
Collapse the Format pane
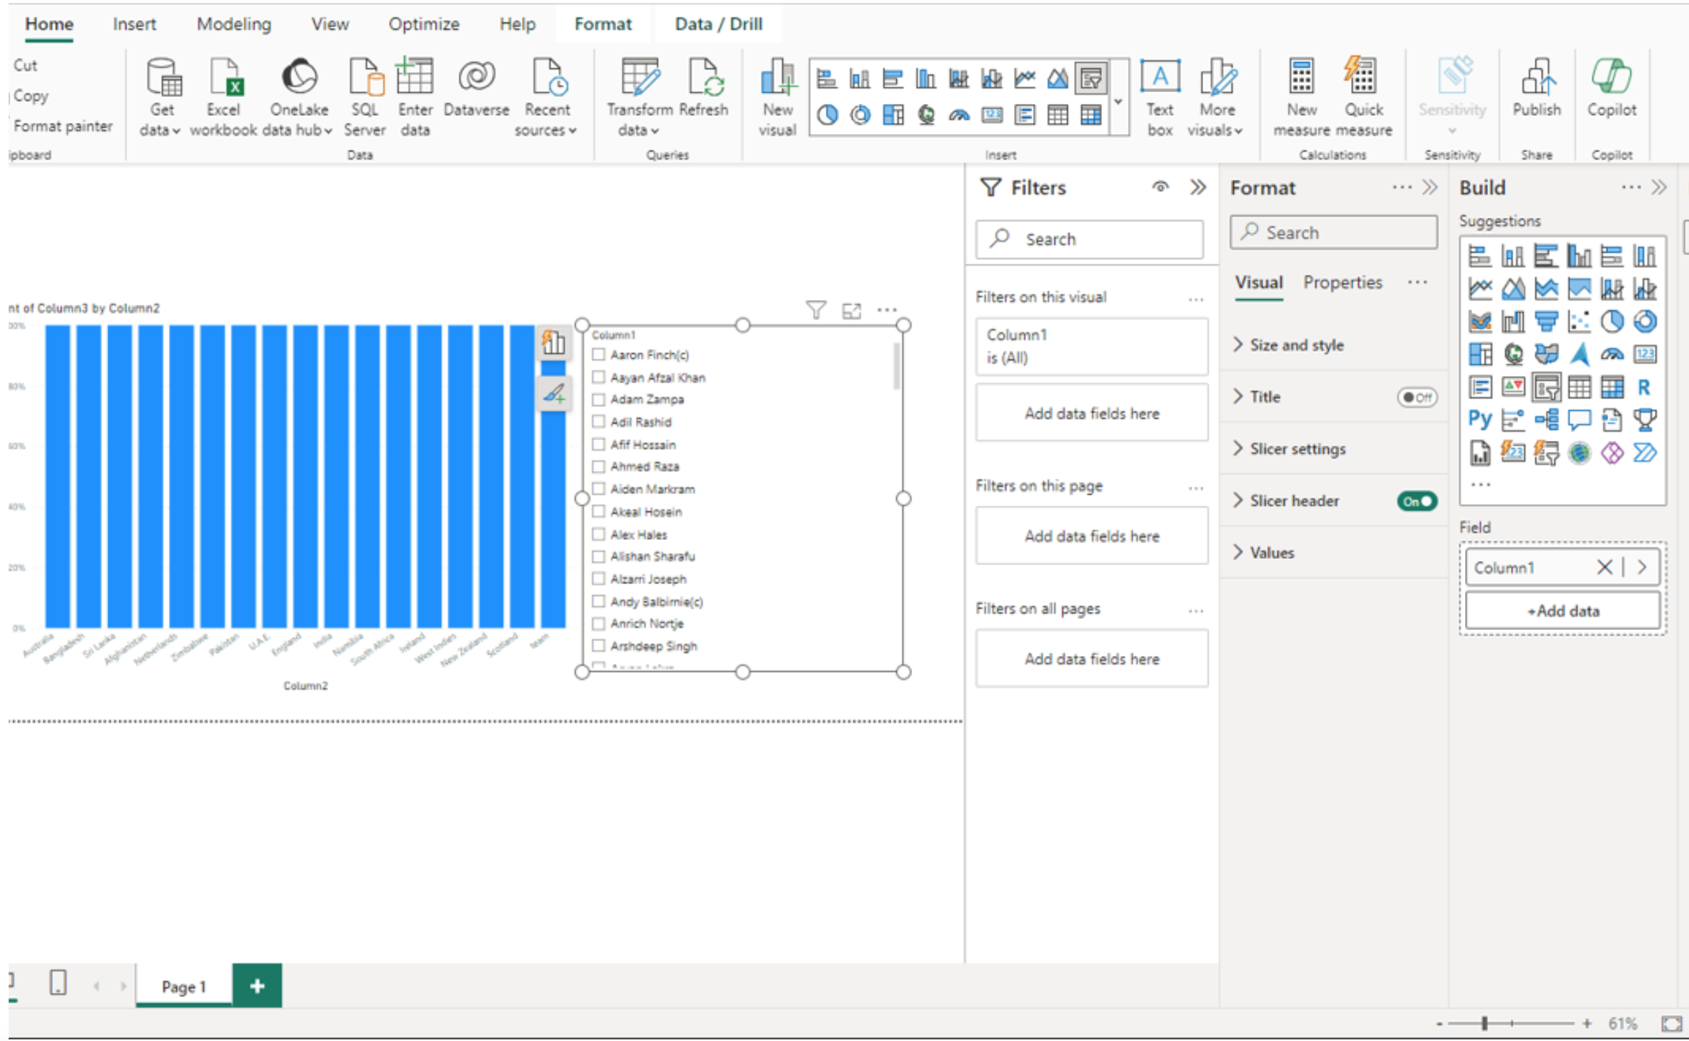point(1429,187)
